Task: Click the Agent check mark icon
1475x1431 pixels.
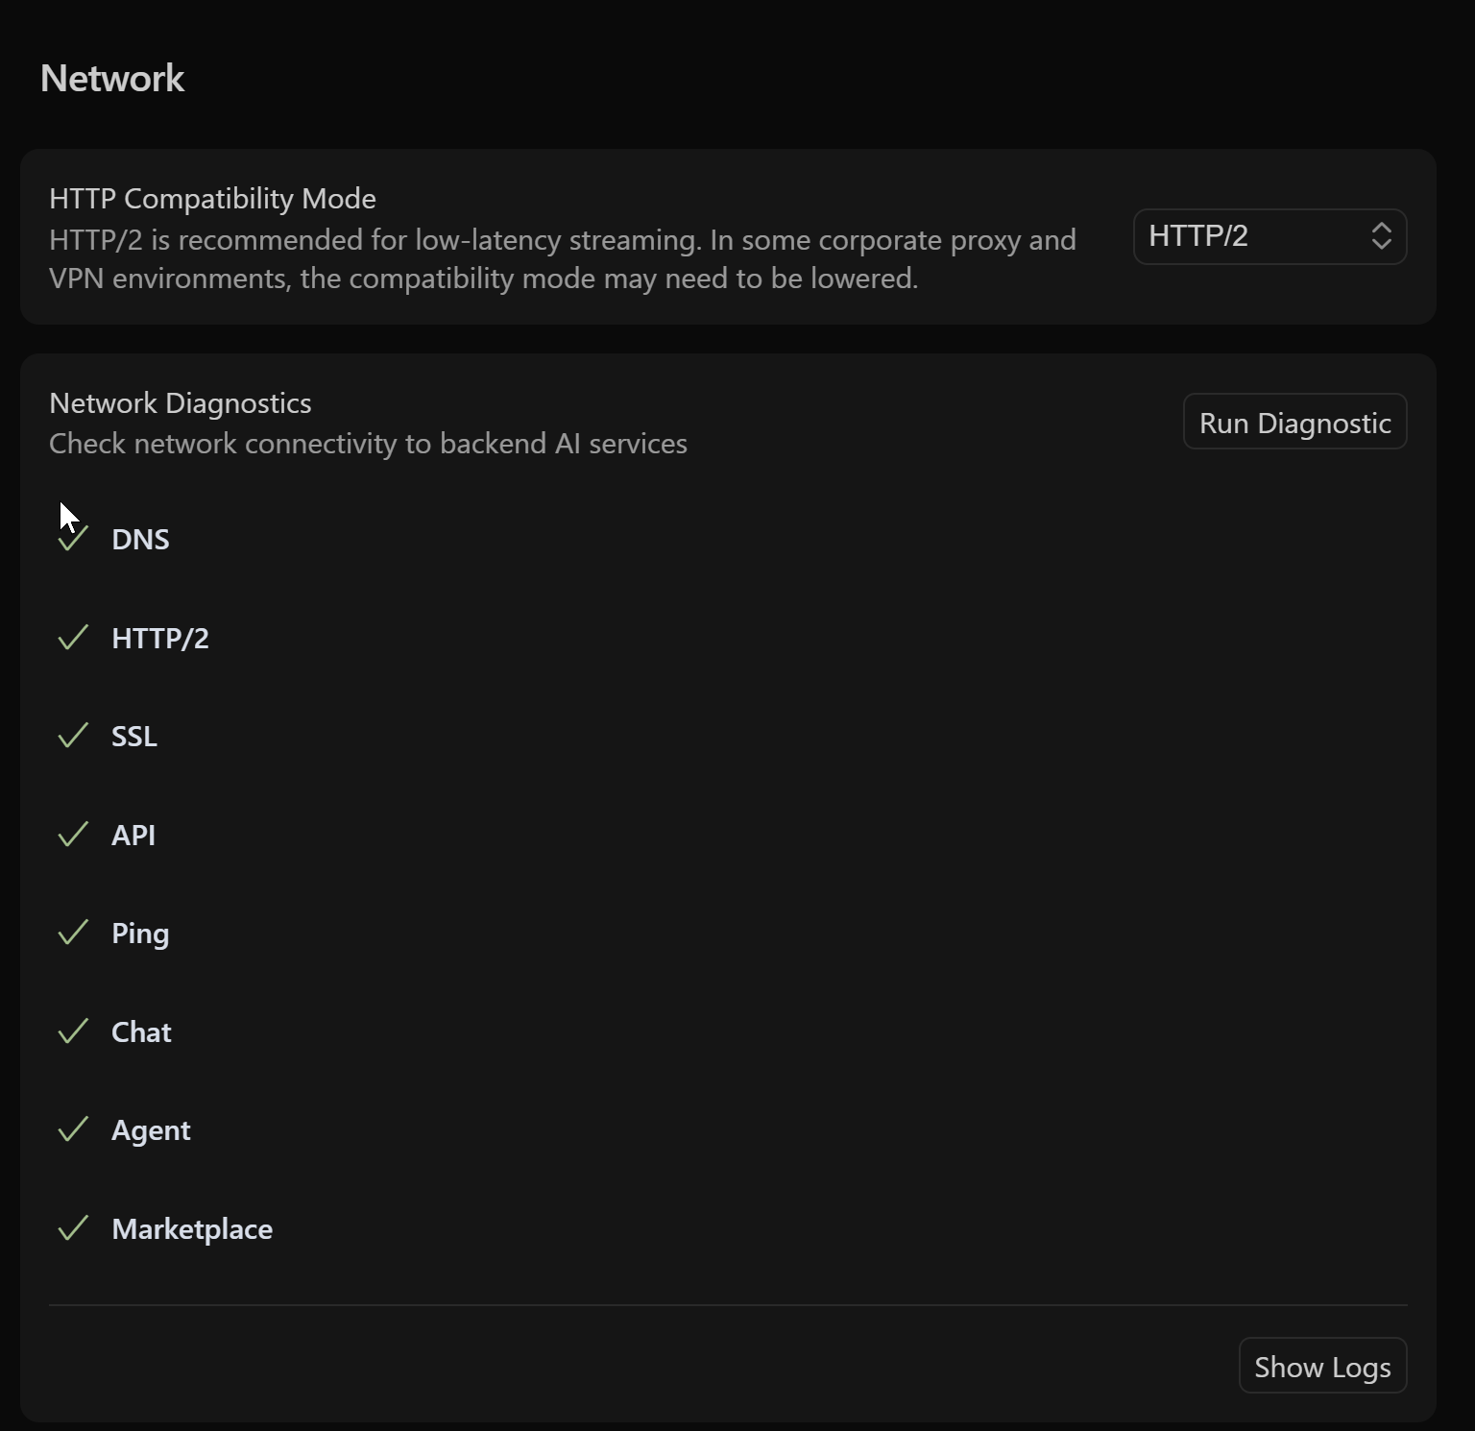Action: (74, 1130)
